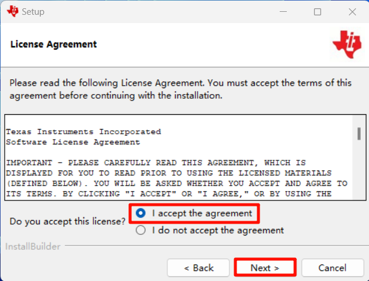
Task: Click the "License Agreement" page heading
Action: click(x=54, y=44)
